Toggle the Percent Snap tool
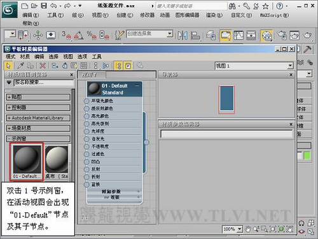The image size is (318, 239). click(x=92, y=35)
